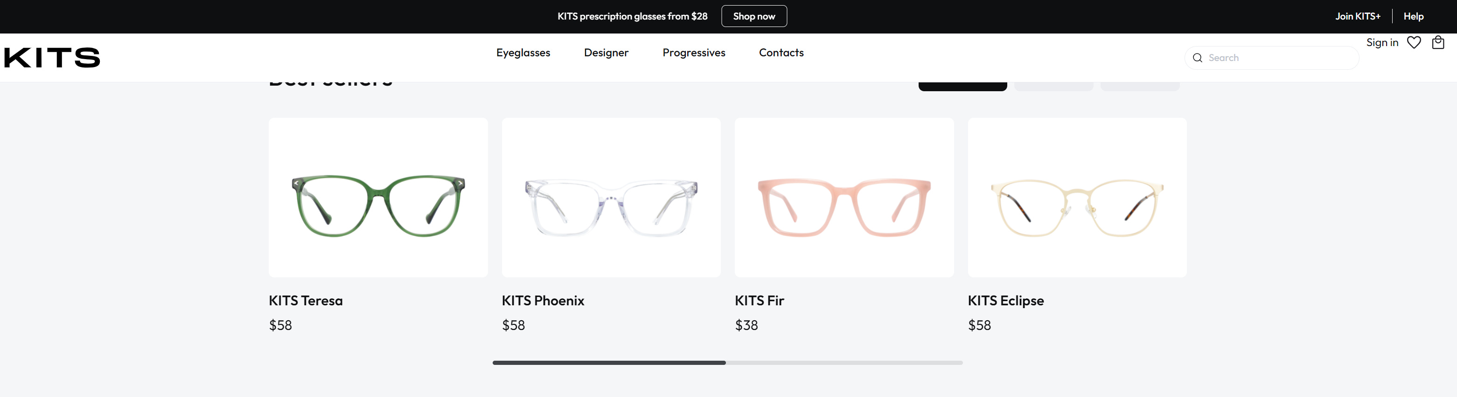Click the $58 price under KITS Eclipse
The height and width of the screenshot is (397, 1457).
(980, 325)
